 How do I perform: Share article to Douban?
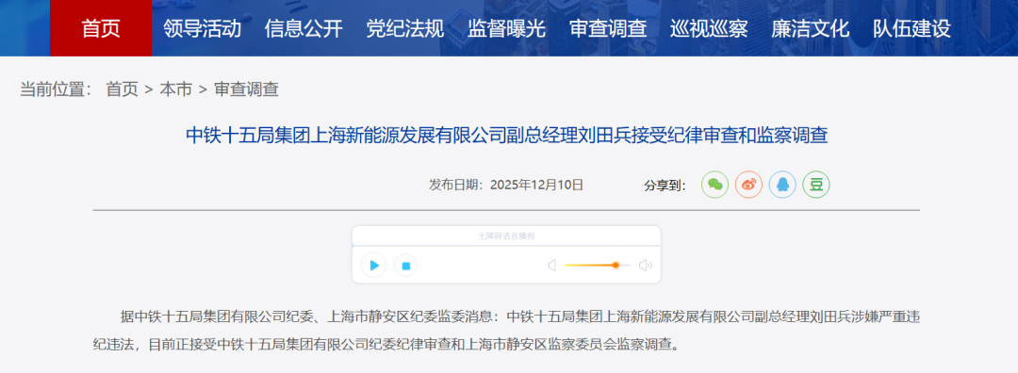point(816,185)
